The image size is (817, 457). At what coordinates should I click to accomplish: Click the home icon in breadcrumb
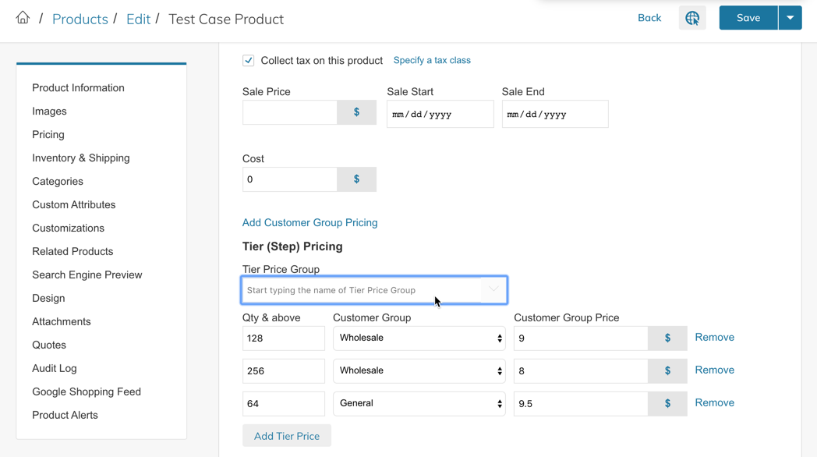pyautogui.click(x=23, y=18)
